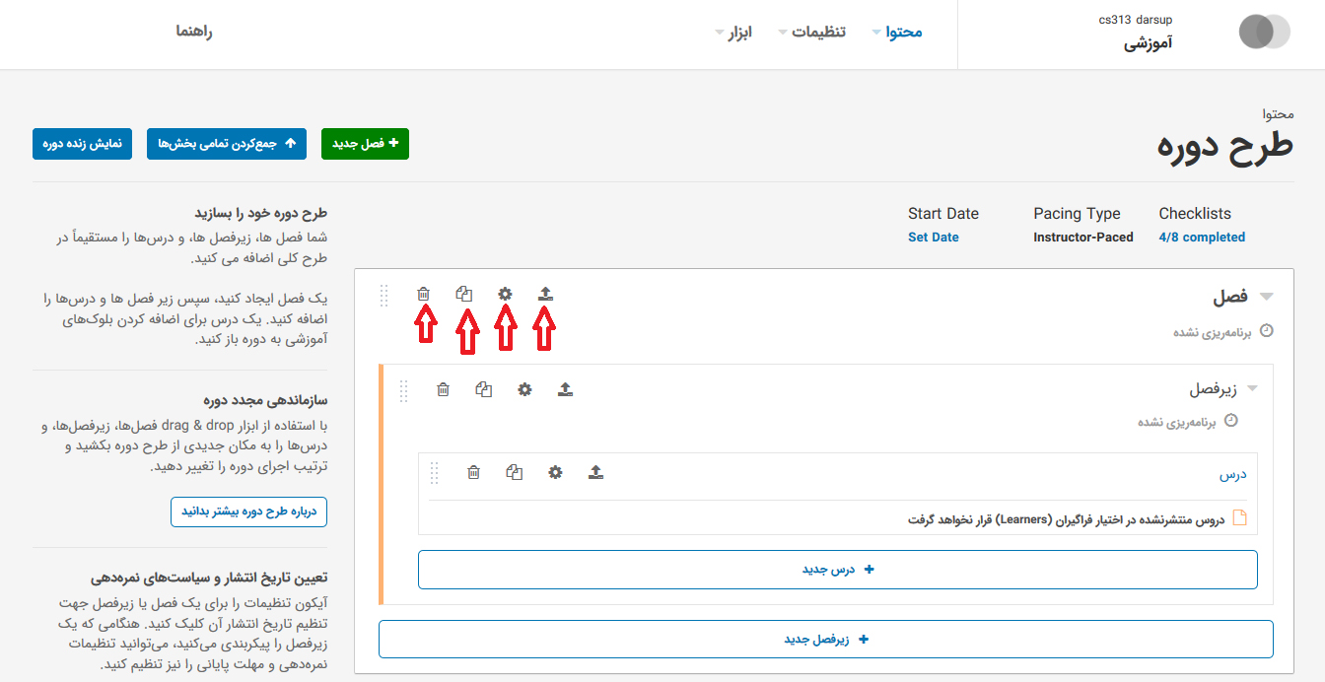Click the publish icon on درس unit row
1325x682 pixels.
(595, 472)
